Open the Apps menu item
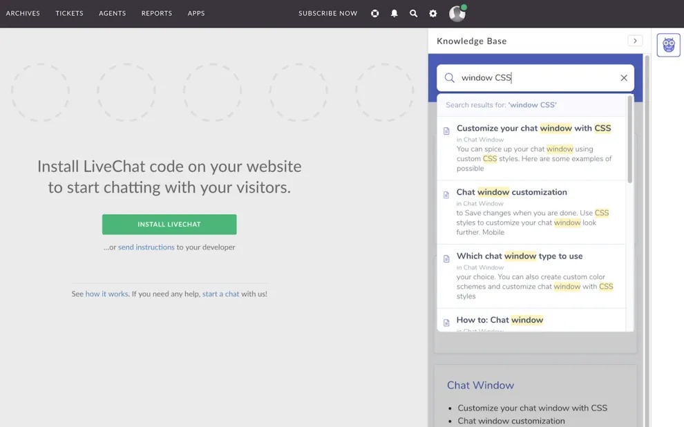The image size is (684, 427). [196, 13]
